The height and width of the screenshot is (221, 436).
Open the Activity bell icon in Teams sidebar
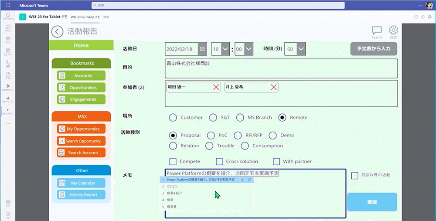click(8, 16)
